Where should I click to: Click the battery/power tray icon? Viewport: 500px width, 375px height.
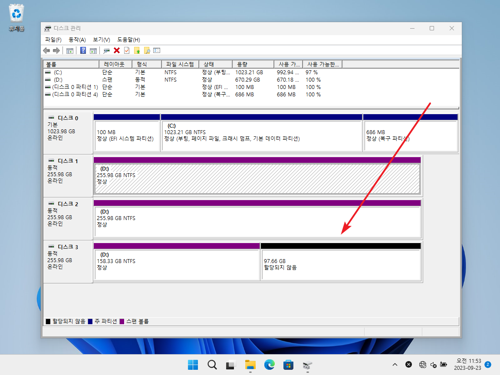pos(443,365)
